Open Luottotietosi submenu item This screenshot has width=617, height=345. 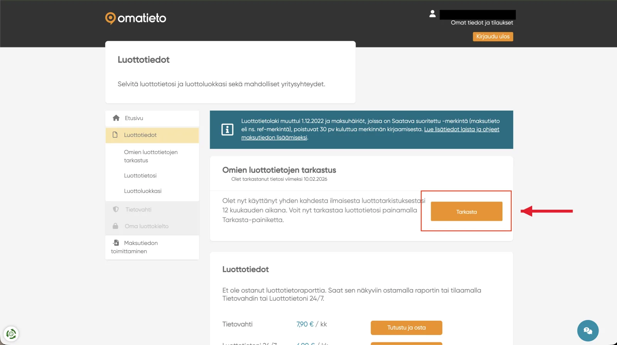[140, 176]
